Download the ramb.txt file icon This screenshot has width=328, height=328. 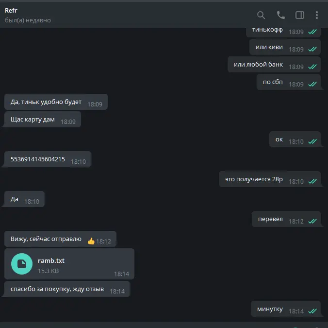[22, 264]
